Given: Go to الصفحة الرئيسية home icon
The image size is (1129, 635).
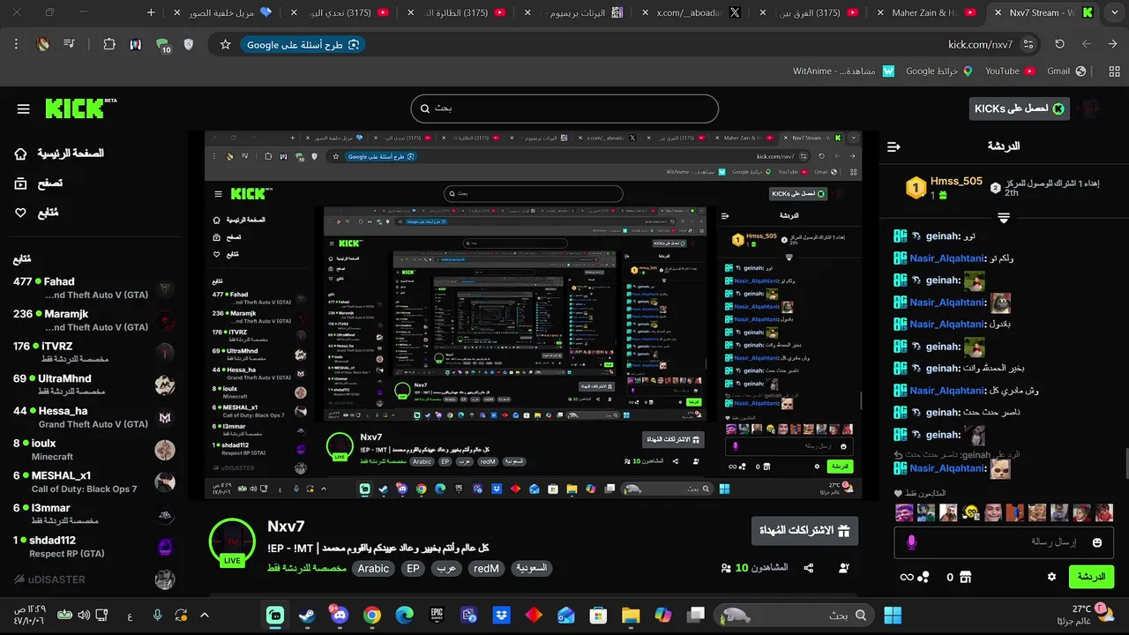Looking at the screenshot, I should tap(20, 153).
